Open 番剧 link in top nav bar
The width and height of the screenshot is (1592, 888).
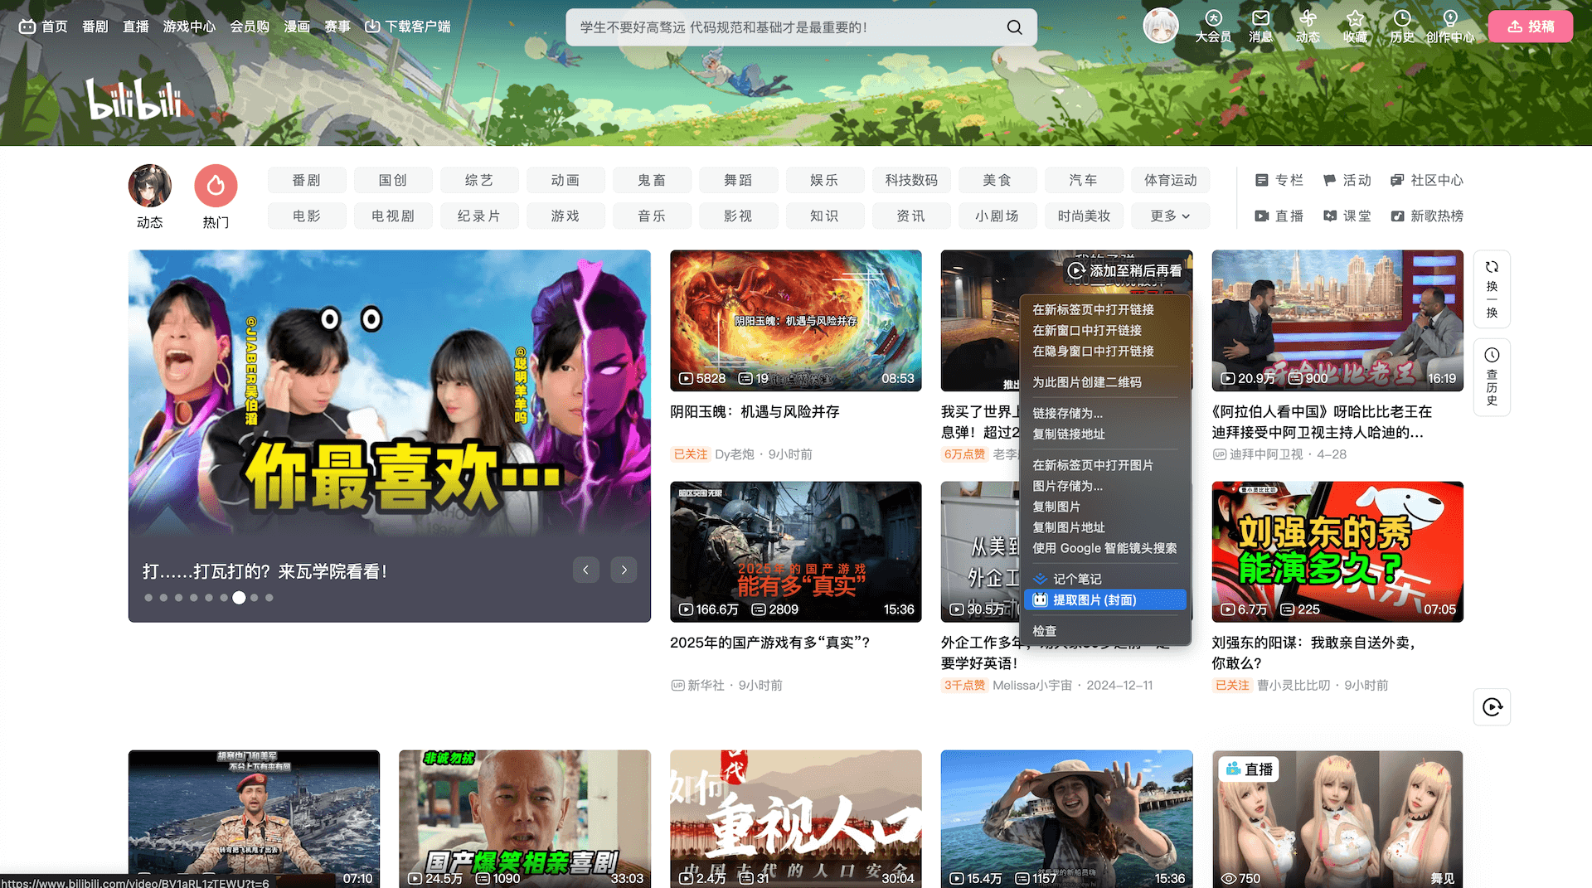[x=95, y=27]
